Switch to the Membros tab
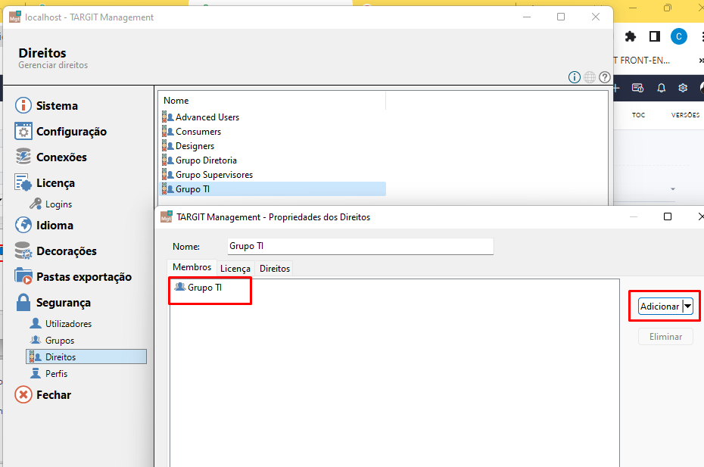704x467 pixels. 192,267
